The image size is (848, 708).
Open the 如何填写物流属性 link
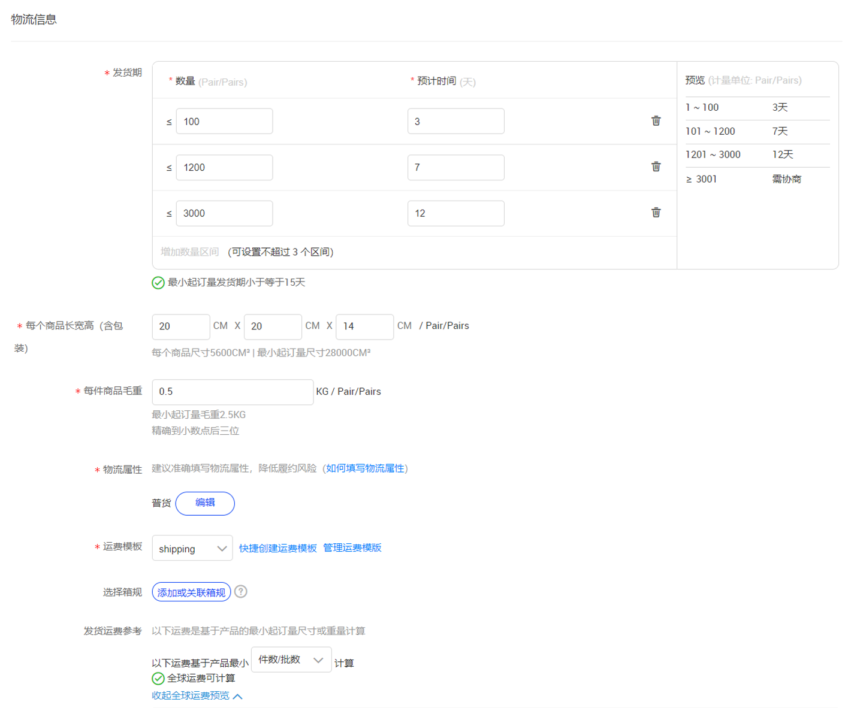click(x=365, y=468)
